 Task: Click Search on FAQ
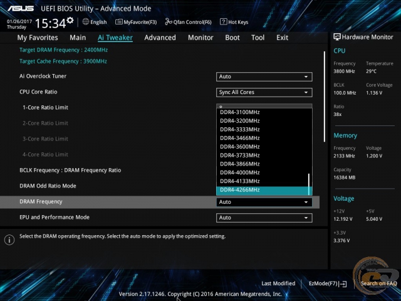[x=378, y=283]
